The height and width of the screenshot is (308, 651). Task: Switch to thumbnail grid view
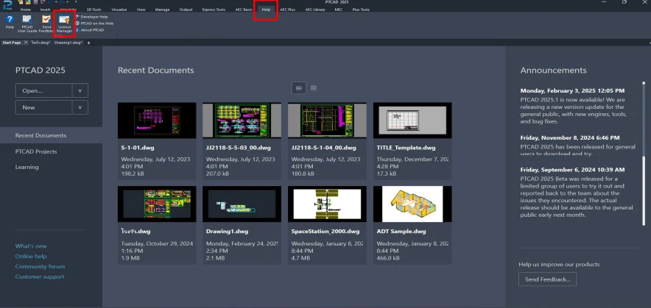tap(298, 88)
